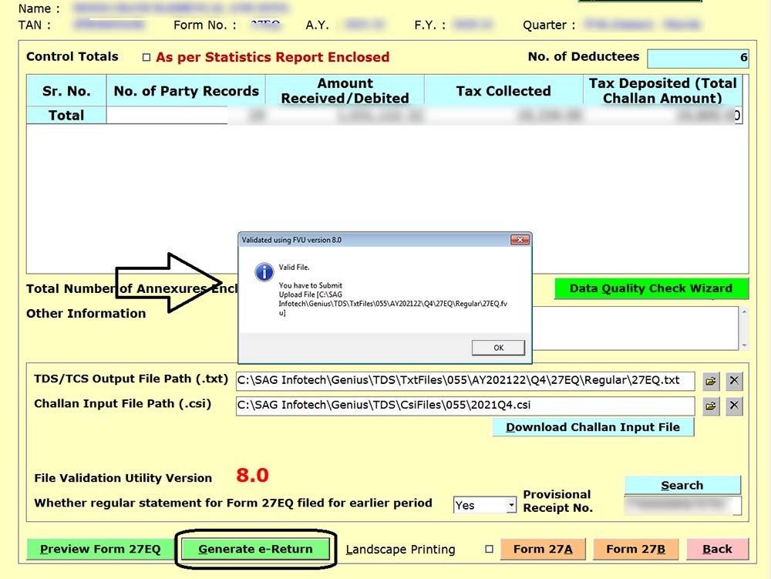Clear the Challan input file path
This screenshot has width=771, height=579.
[x=735, y=406]
